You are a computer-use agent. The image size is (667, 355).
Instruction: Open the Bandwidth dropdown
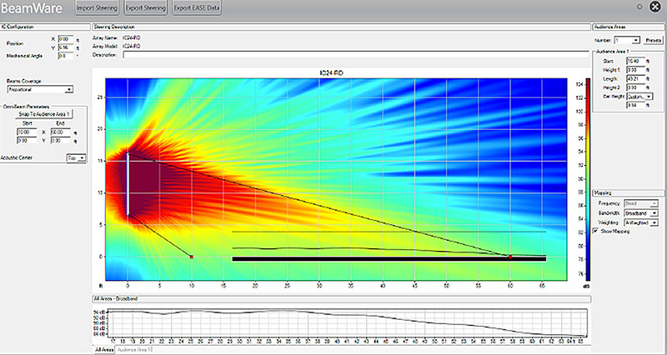coord(640,213)
